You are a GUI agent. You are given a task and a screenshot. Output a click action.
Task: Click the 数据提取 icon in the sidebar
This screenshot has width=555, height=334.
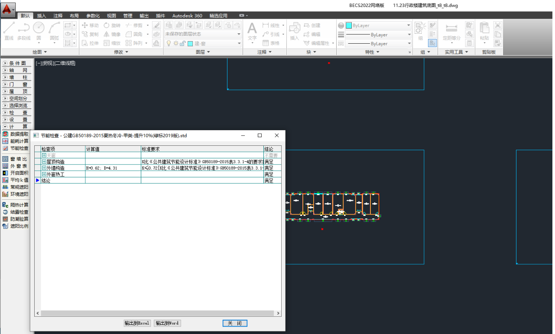[x=5, y=134]
